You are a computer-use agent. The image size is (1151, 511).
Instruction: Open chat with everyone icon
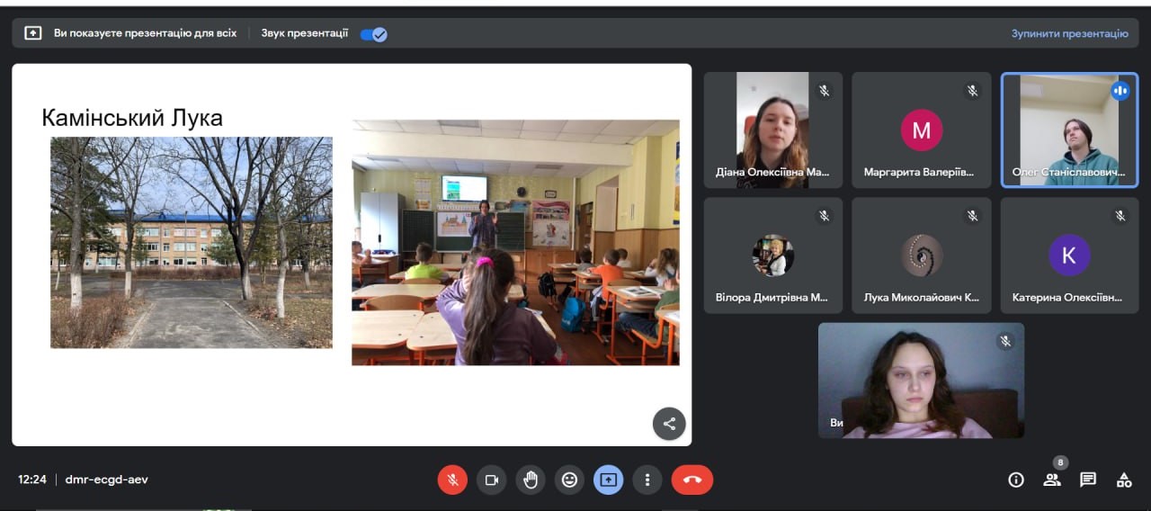[1088, 480]
